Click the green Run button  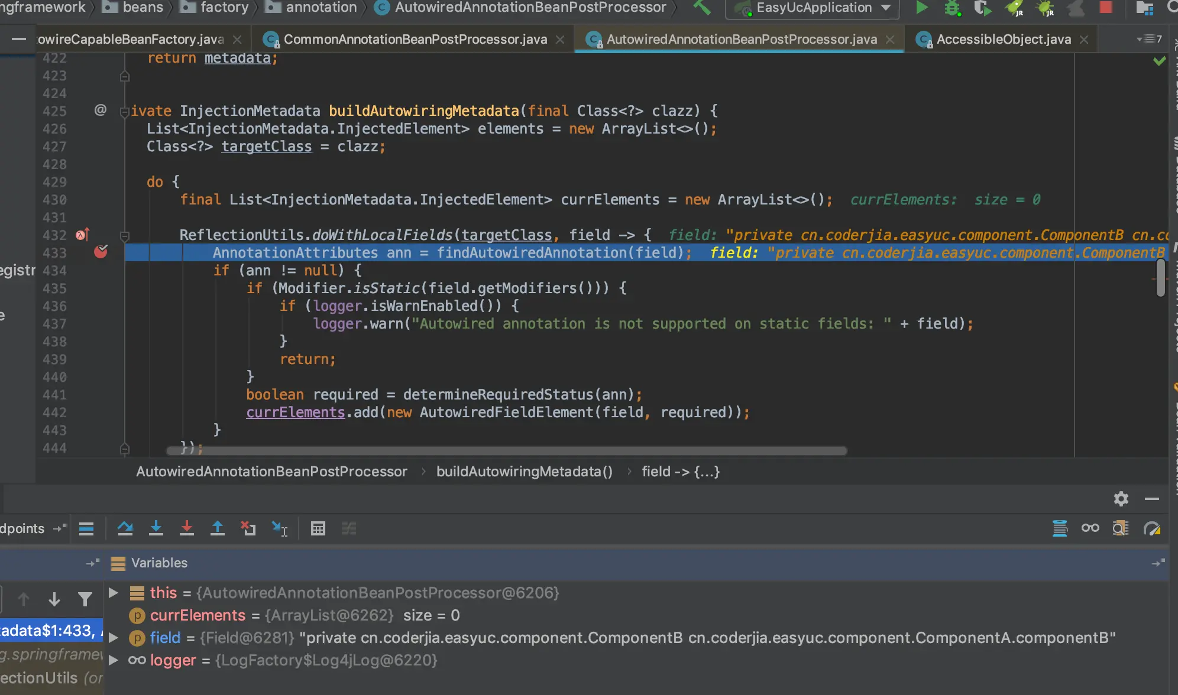[921, 8]
